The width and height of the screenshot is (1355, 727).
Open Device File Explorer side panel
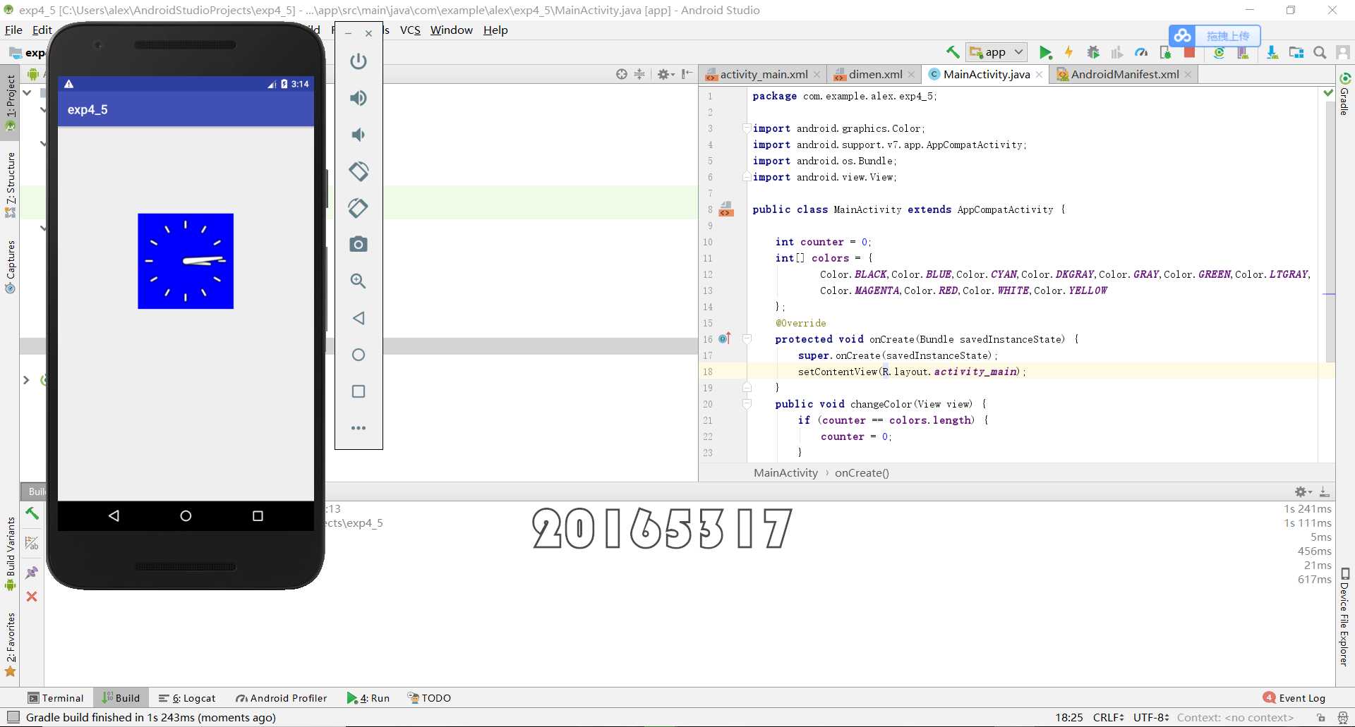click(1344, 617)
